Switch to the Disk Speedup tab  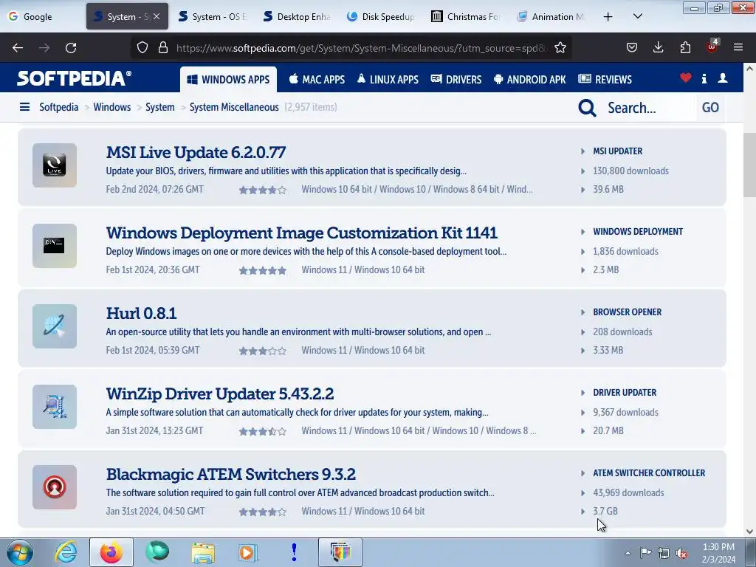[382, 16]
